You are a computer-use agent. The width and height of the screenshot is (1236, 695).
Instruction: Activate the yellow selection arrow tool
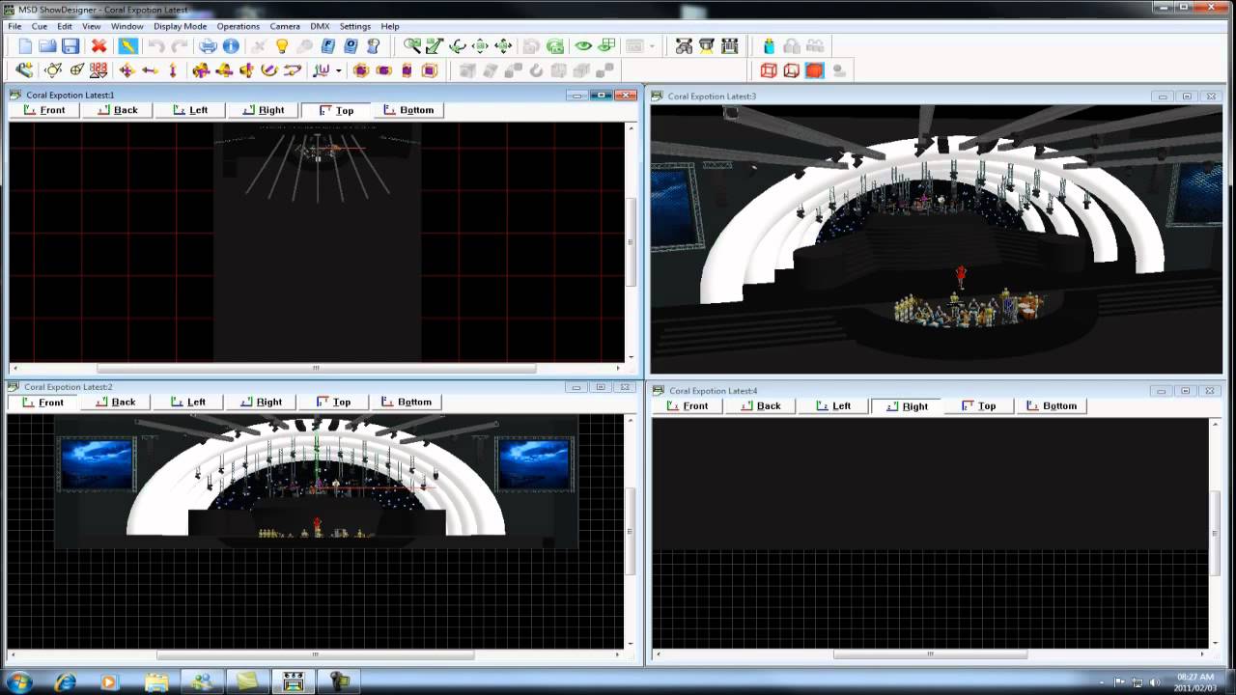pos(127,46)
